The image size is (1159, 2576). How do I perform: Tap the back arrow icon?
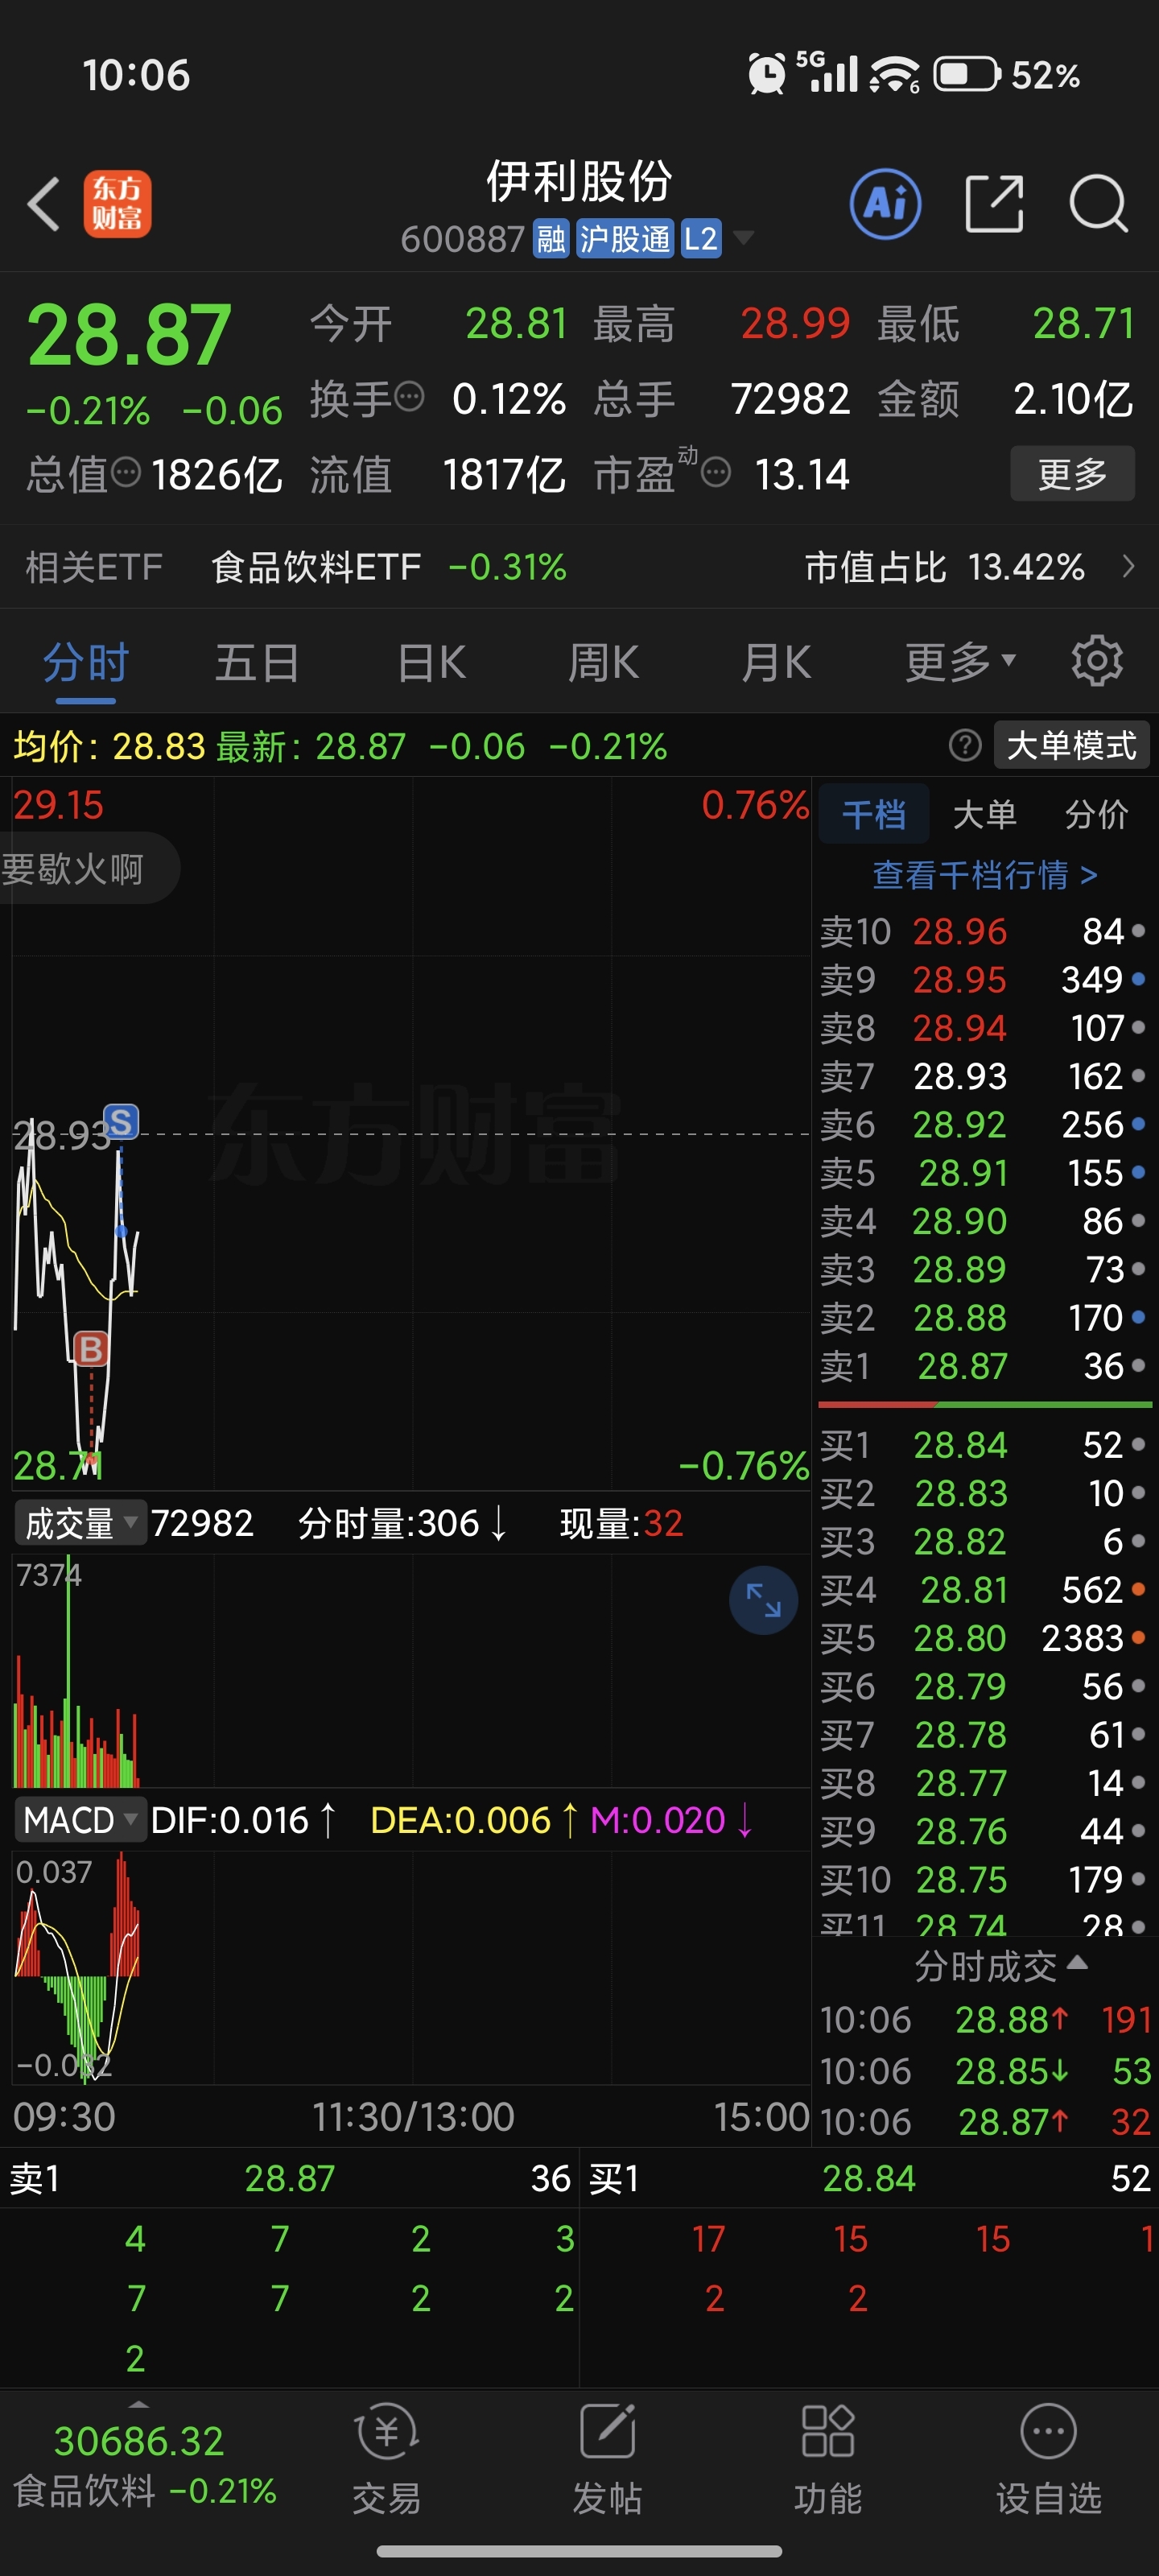pos(44,204)
